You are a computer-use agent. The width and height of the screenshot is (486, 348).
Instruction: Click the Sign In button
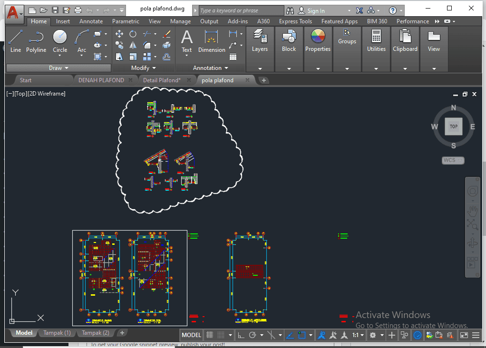pyautogui.click(x=316, y=10)
